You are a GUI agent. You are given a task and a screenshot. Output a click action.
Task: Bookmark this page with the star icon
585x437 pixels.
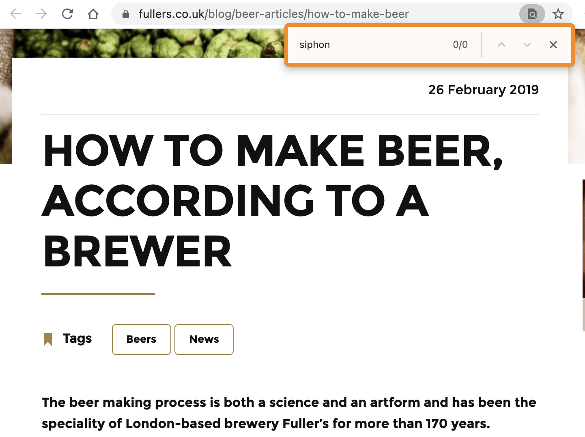coord(558,14)
